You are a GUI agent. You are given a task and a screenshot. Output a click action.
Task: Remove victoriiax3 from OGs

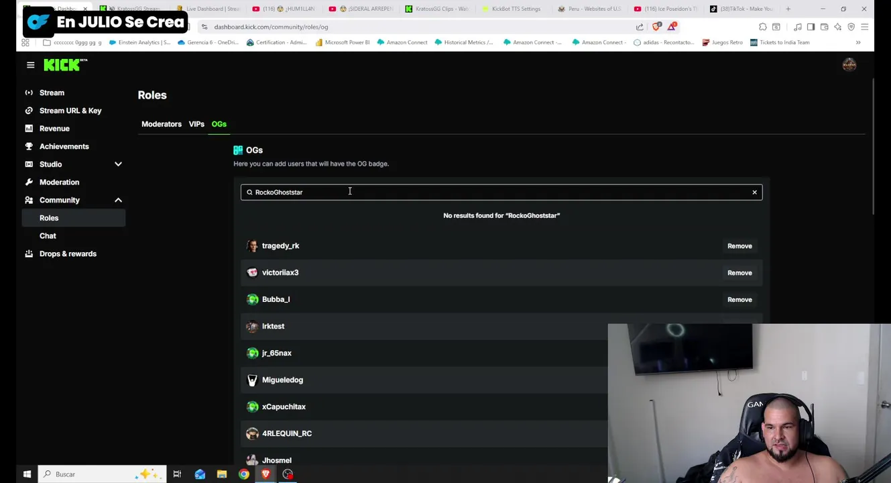tap(739, 273)
